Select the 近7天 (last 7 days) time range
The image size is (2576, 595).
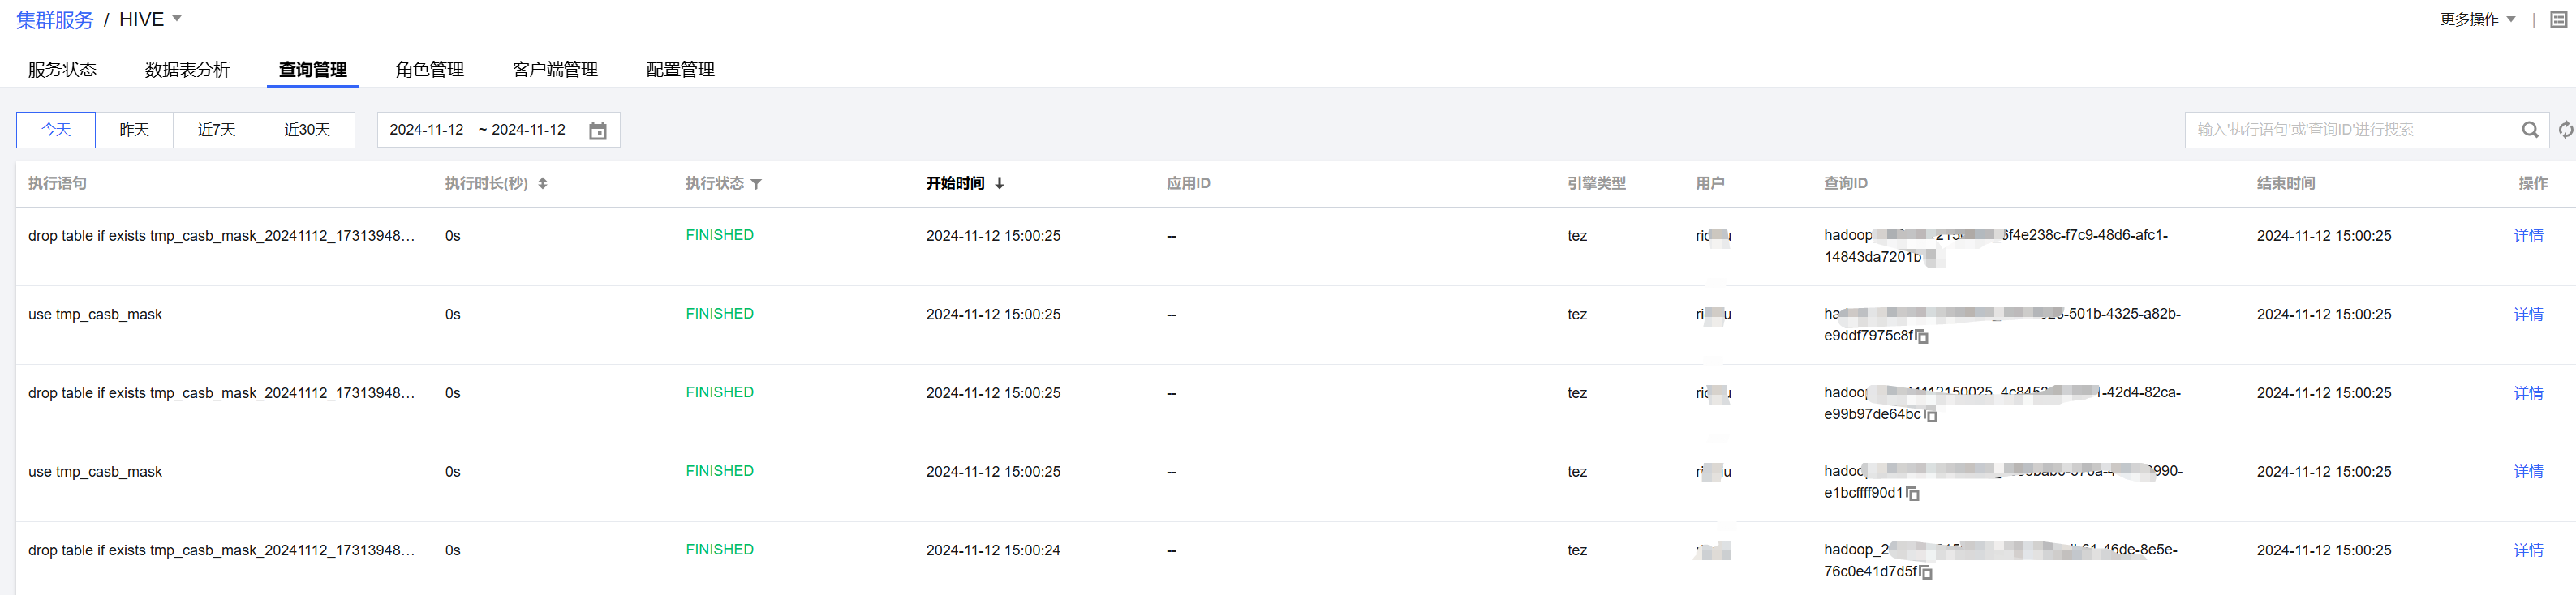click(216, 130)
